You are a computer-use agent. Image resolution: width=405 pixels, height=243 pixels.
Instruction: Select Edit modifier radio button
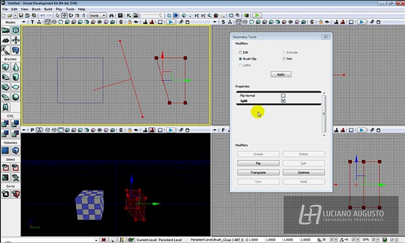click(x=240, y=53)
